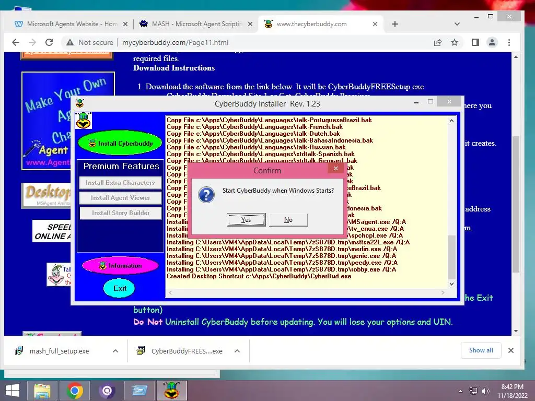Show hidden system tray icons
Image resolution: width=535 pixels, height=401 pixels.
[461, 391]
